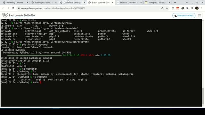Click 'db.sqlite3' in the listing
The image size is (205, 115).
[x=23, y=74]
